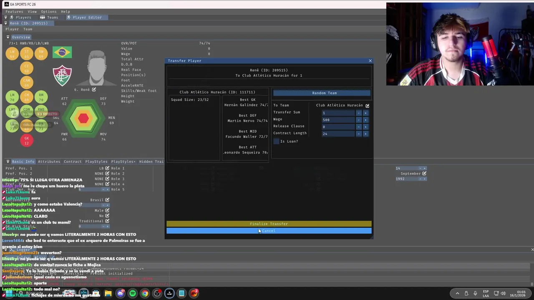This screenshot has width=534, height=300.
Task: Cancel the player transfer
Action: (x=269, y=231)
